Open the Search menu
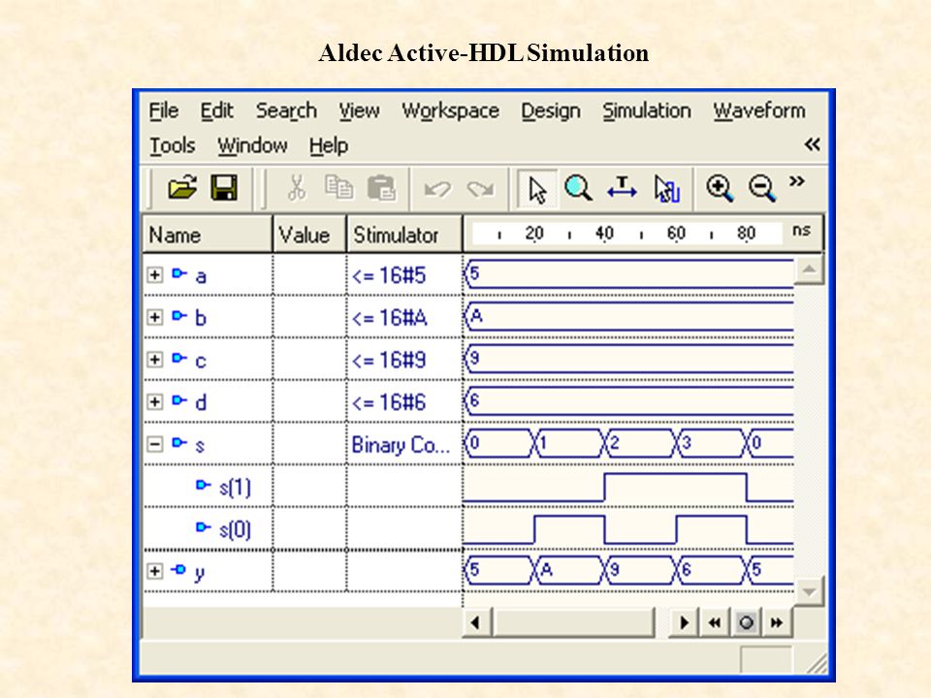931x698 pixels. tap(286, 111)
